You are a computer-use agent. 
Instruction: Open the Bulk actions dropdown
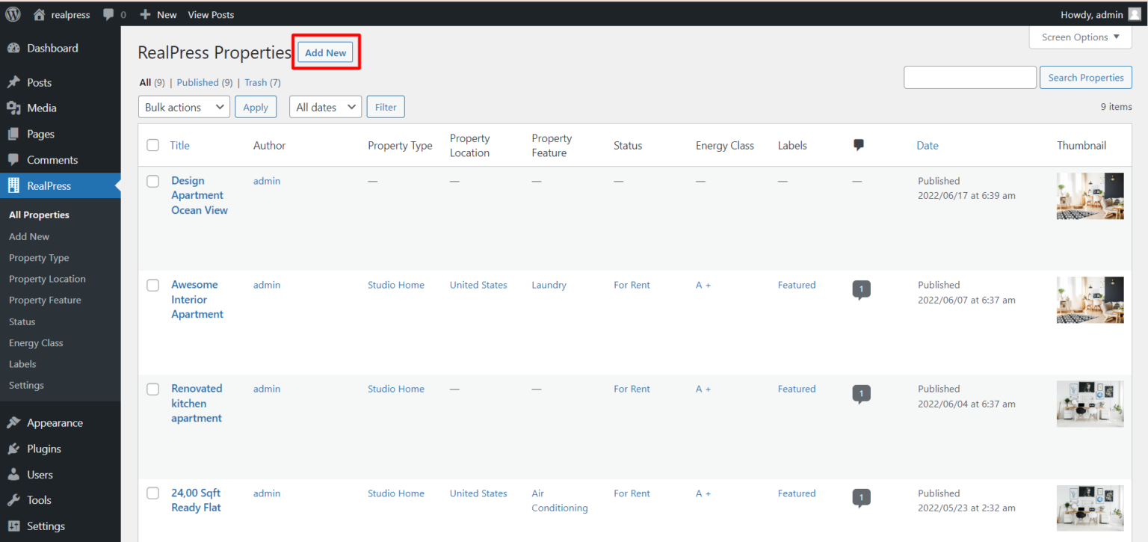click(183, 106)
